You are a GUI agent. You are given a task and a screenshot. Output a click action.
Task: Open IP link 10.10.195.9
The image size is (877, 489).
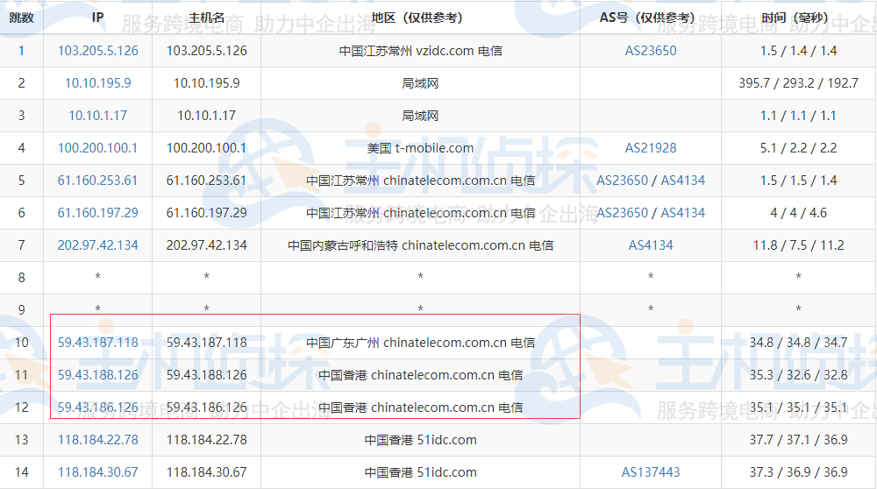[x=98, y=83]
